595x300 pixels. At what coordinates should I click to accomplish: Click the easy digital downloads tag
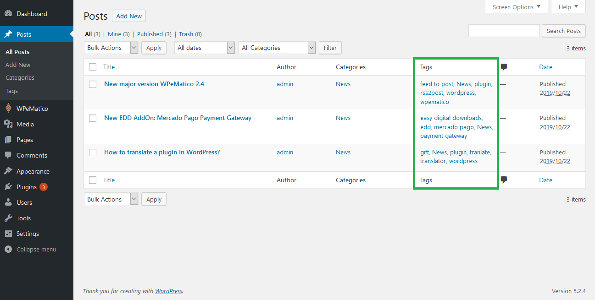(451, 118)
